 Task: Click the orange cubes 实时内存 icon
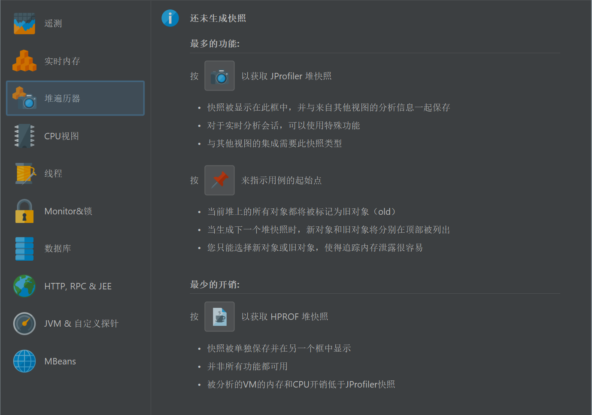click(24, 61)
